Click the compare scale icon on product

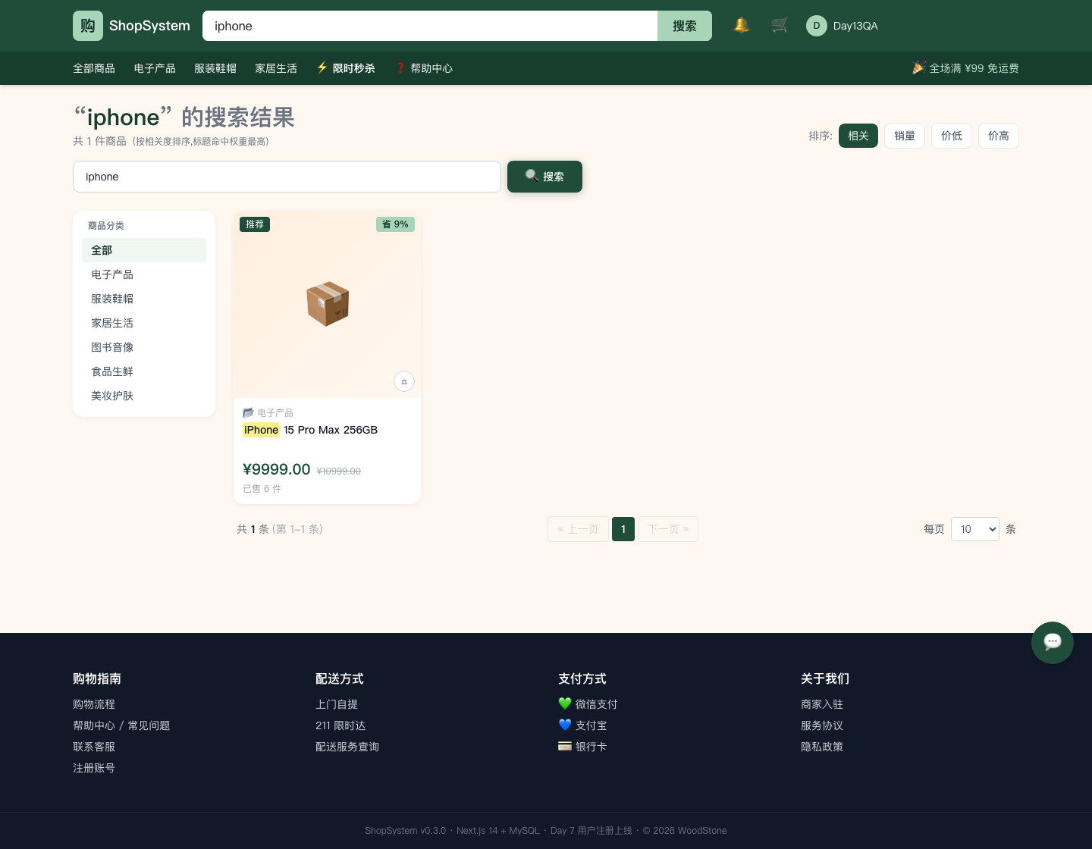click(404, 381)
